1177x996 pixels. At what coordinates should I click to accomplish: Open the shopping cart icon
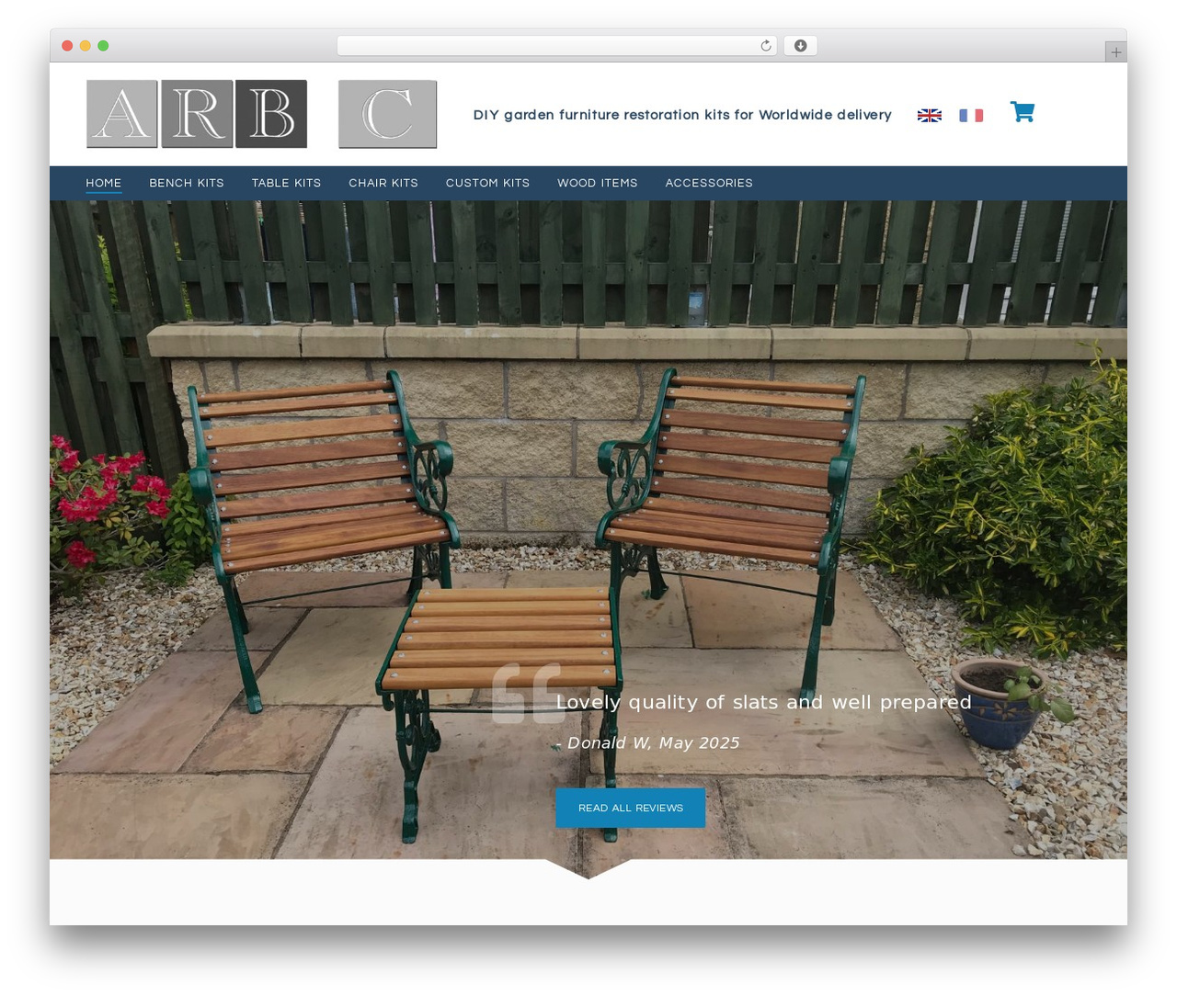coord(1023,112)
